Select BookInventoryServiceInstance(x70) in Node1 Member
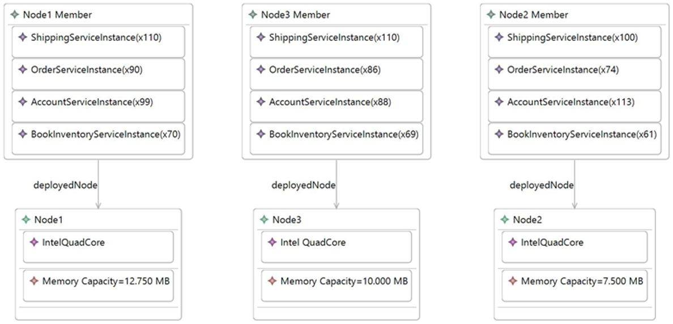Screen dimensions: 673x324 click(x=99, y=139)
